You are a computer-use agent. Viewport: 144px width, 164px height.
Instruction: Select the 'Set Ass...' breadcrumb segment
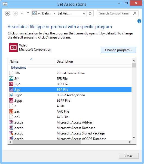pos(64,13)
